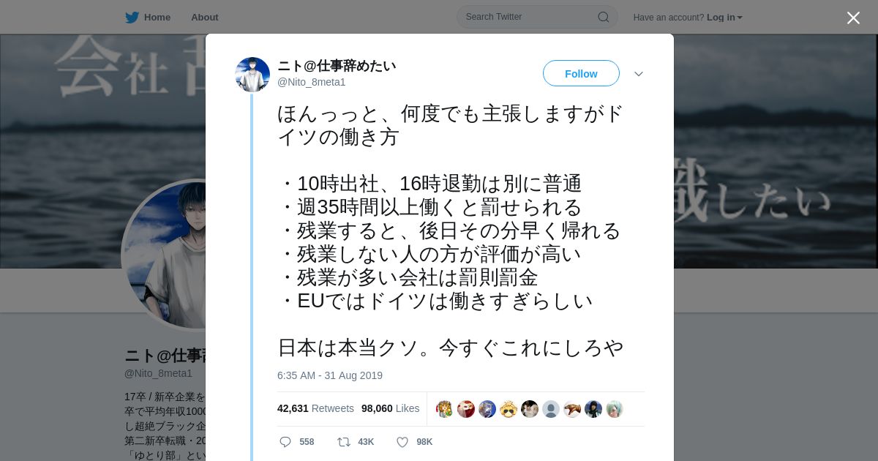Click the retweet arrows icon

(343, 442)
